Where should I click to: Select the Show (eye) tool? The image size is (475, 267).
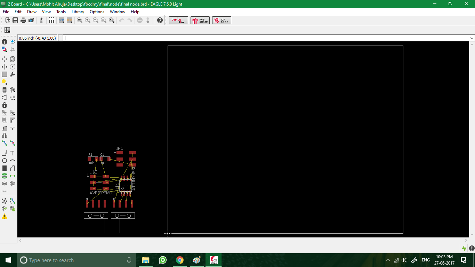[x=13, y=42]
